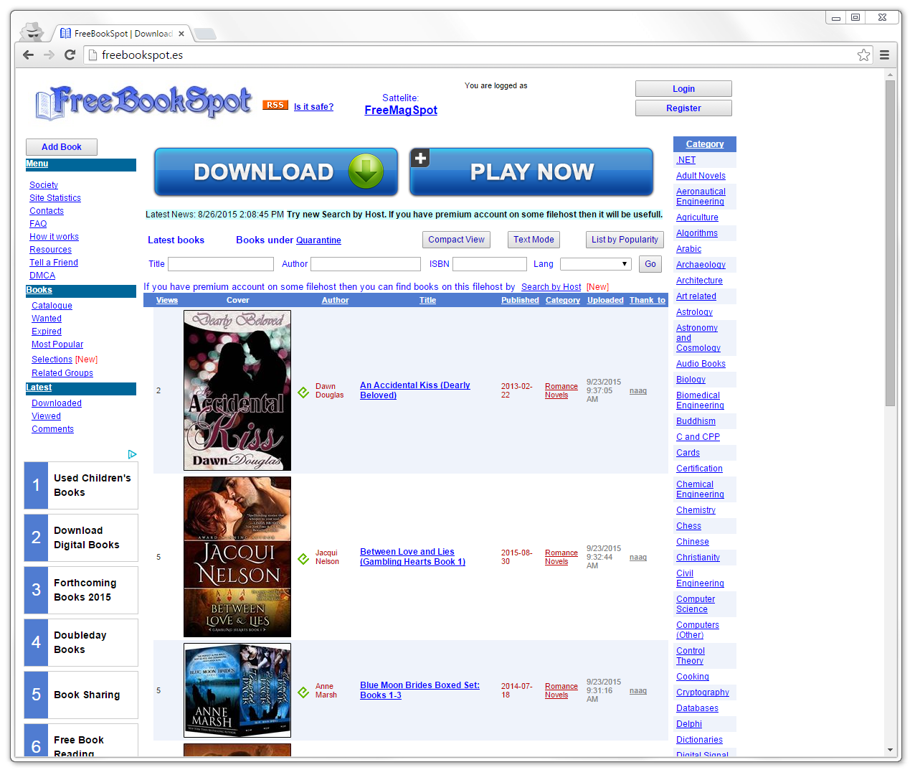Sort results by the Uploaded column
Viewport: 915px width, 775px height.
(605, 300)
